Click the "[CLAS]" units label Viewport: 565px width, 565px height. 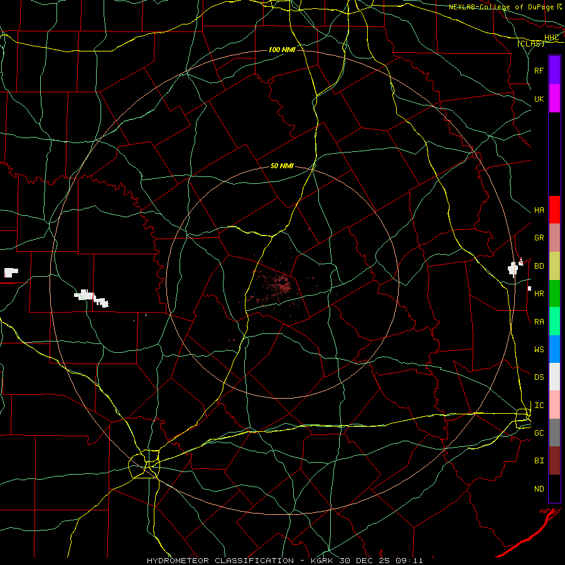click(x=530, y=44)
